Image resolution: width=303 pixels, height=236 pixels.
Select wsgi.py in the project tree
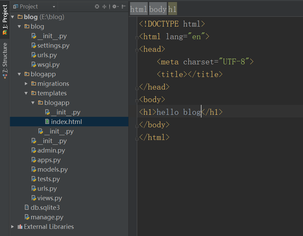[x=48, y=65]
